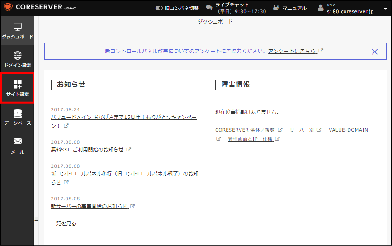Image resolution: width=392 pixels, height=246 pixels.
Task: Open the マニュアル book icon
Action: [x=276, y=8]
